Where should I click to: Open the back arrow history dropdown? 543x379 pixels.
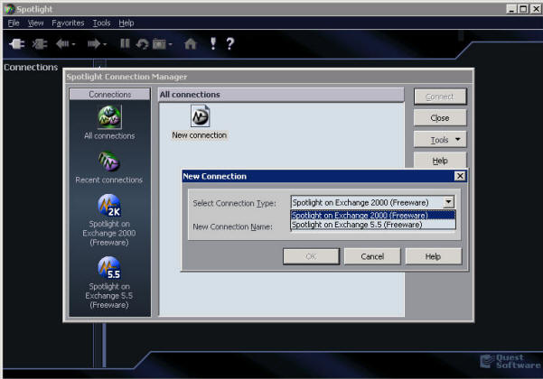73,44
